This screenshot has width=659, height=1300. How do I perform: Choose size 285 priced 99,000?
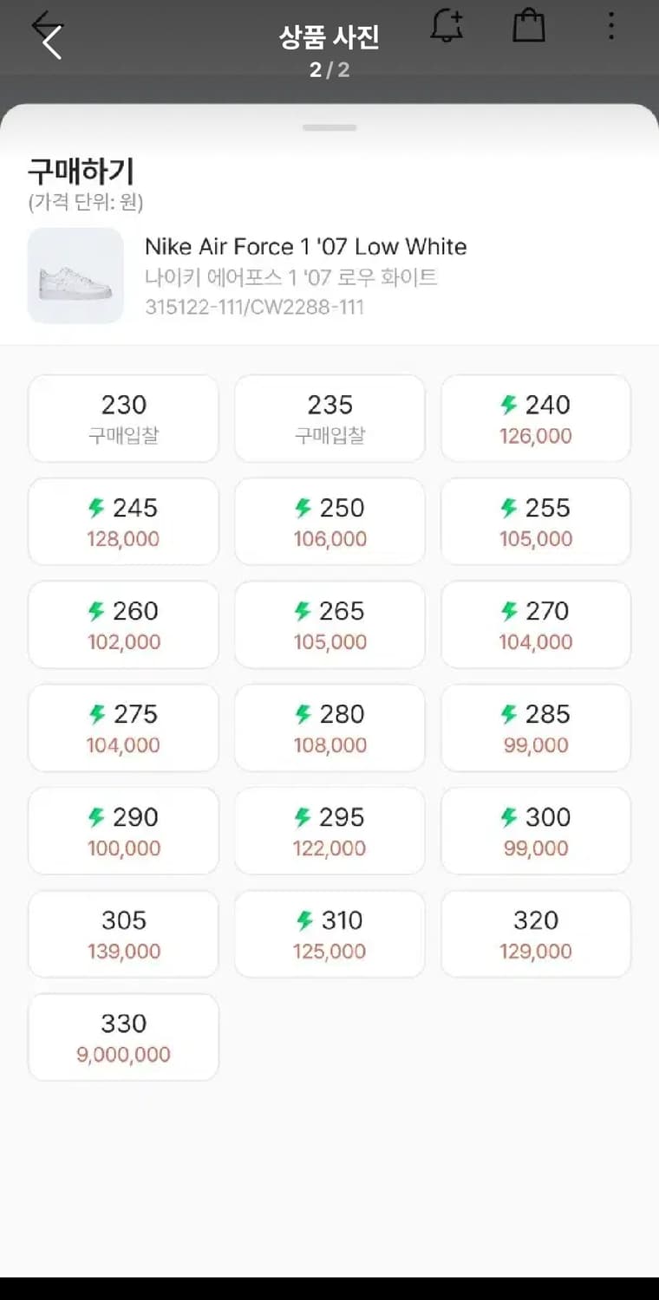536,728
